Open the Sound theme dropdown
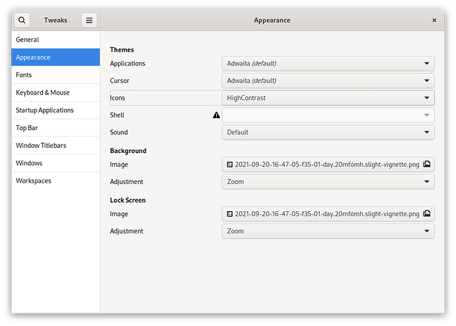Screen dimensions: 456x326 point(328,132)
